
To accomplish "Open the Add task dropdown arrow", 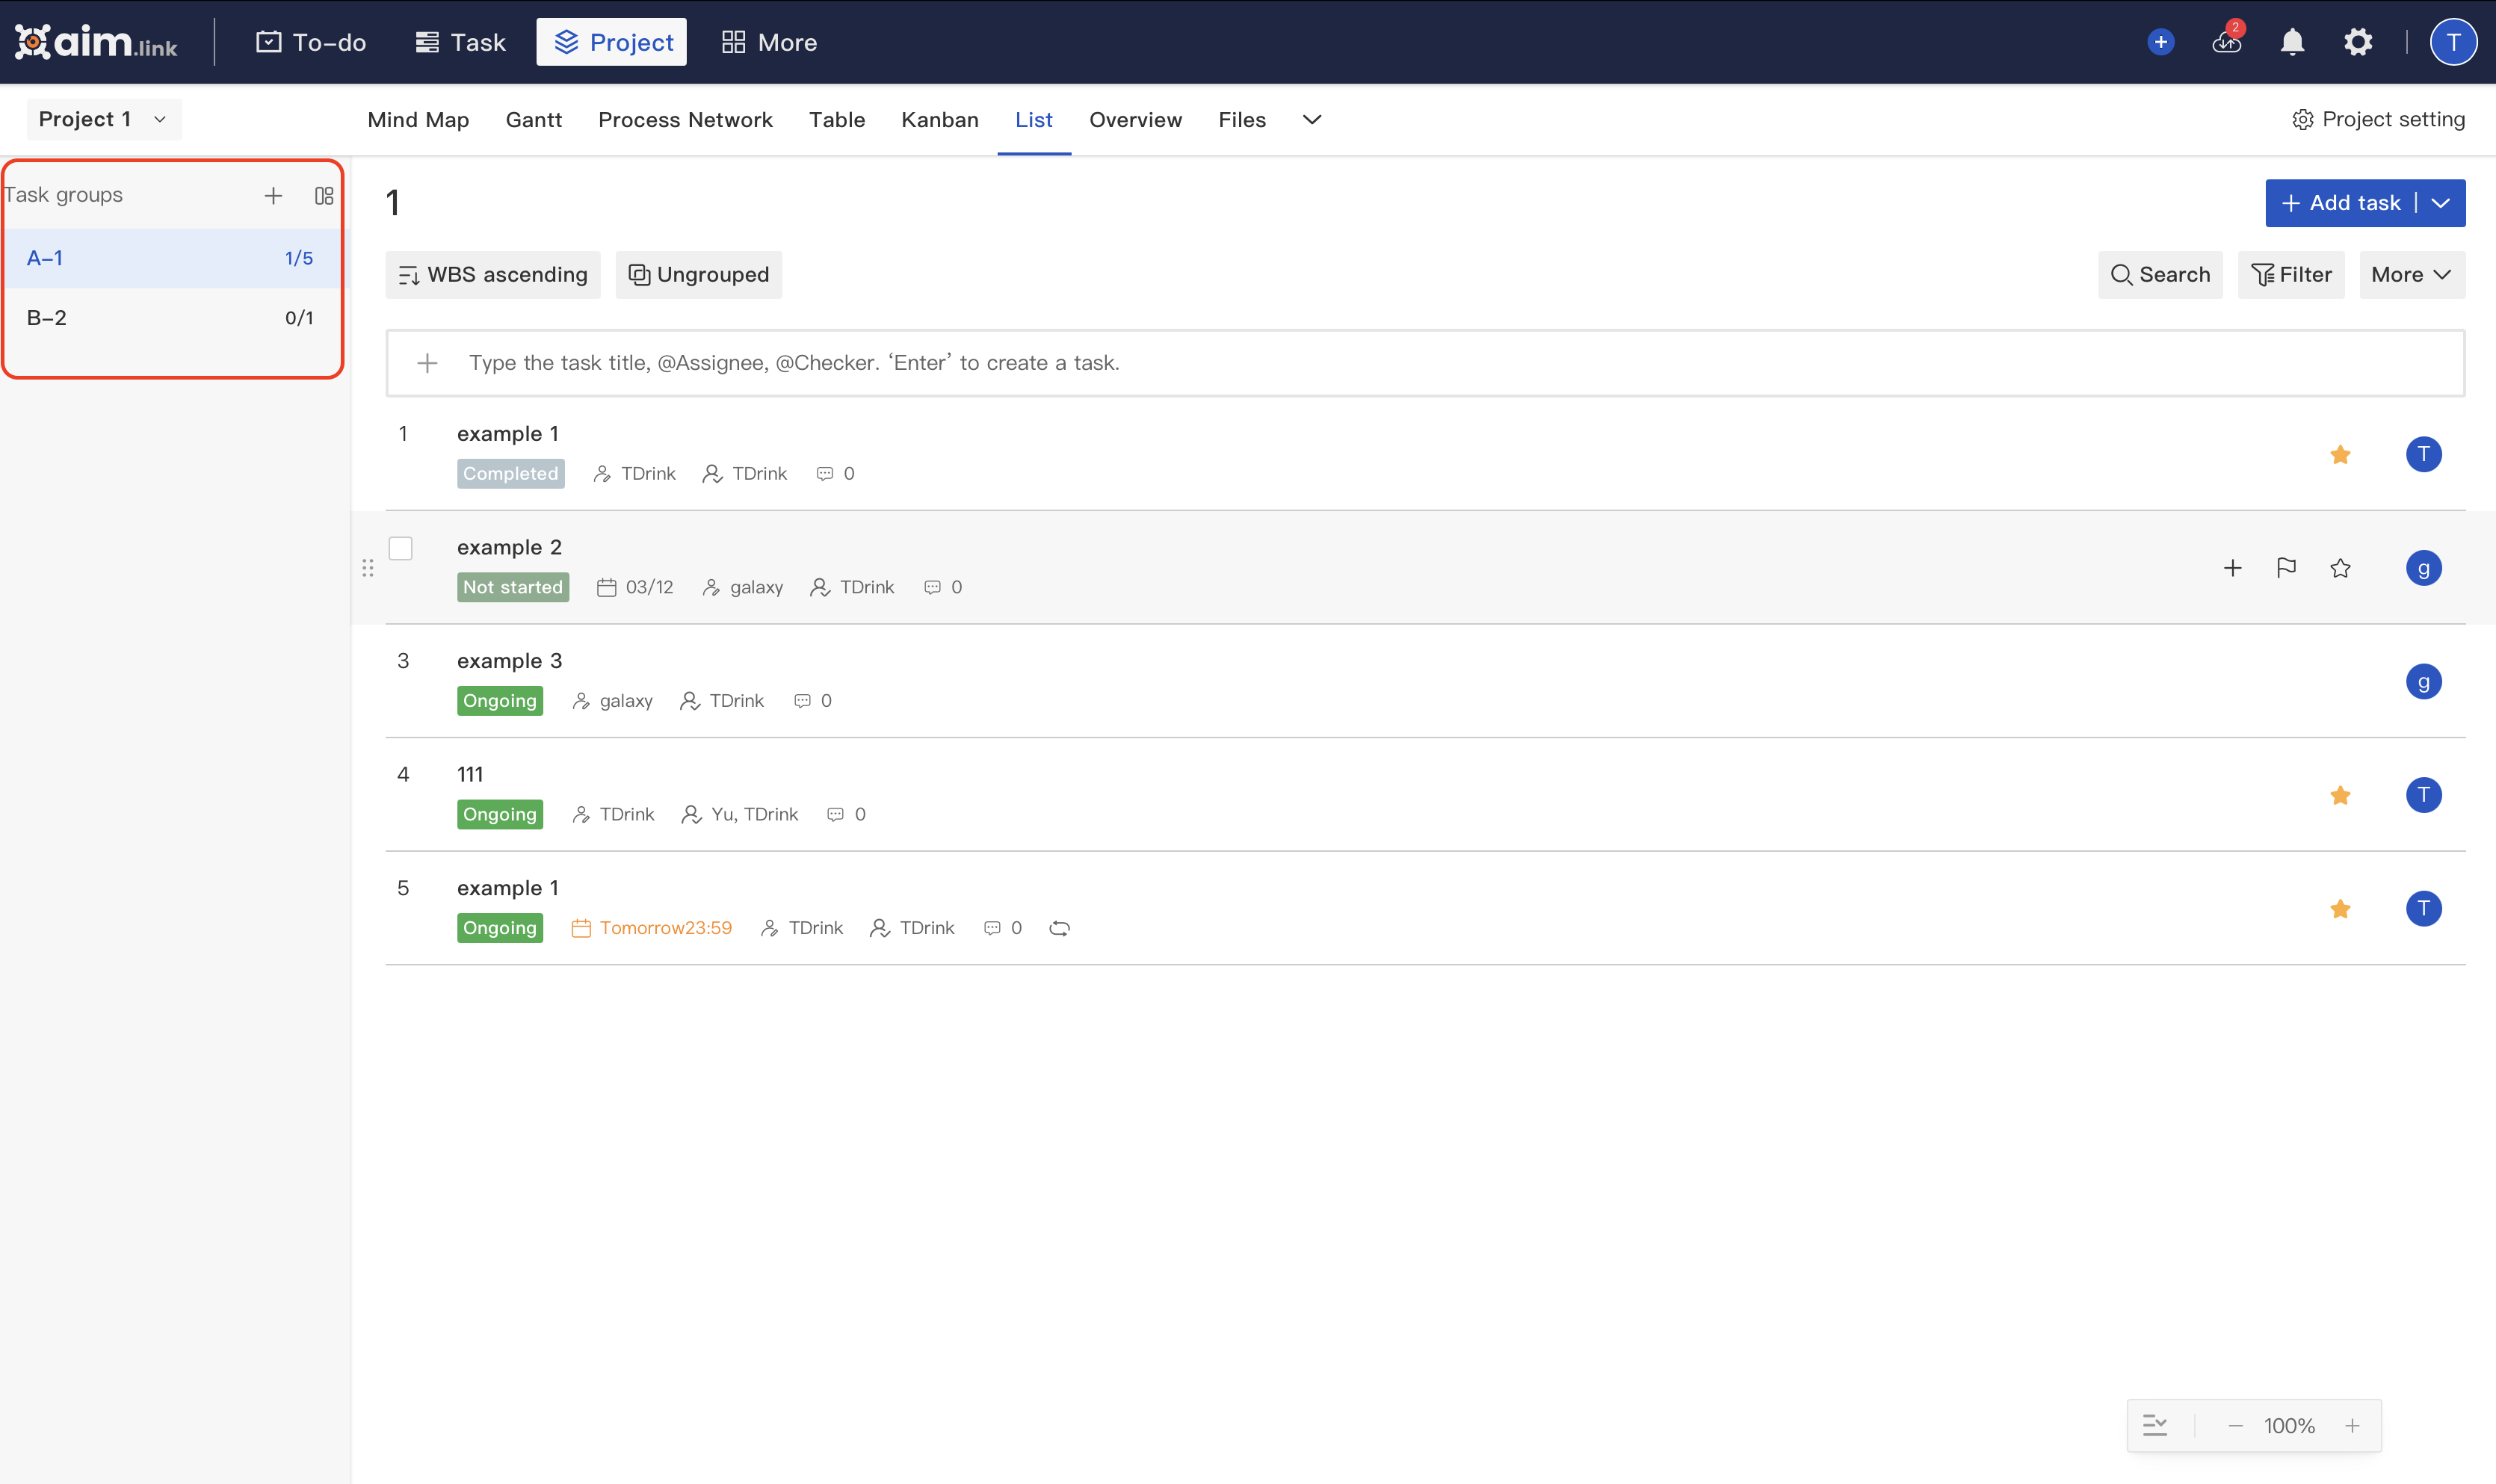I will pos(2442,203).
